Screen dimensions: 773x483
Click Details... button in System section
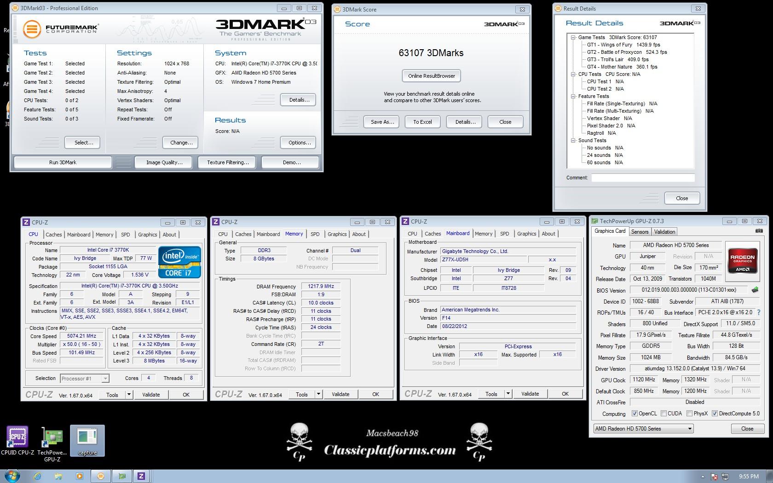[299, 100]
